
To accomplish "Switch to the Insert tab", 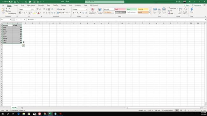I will tap(16, 5).
